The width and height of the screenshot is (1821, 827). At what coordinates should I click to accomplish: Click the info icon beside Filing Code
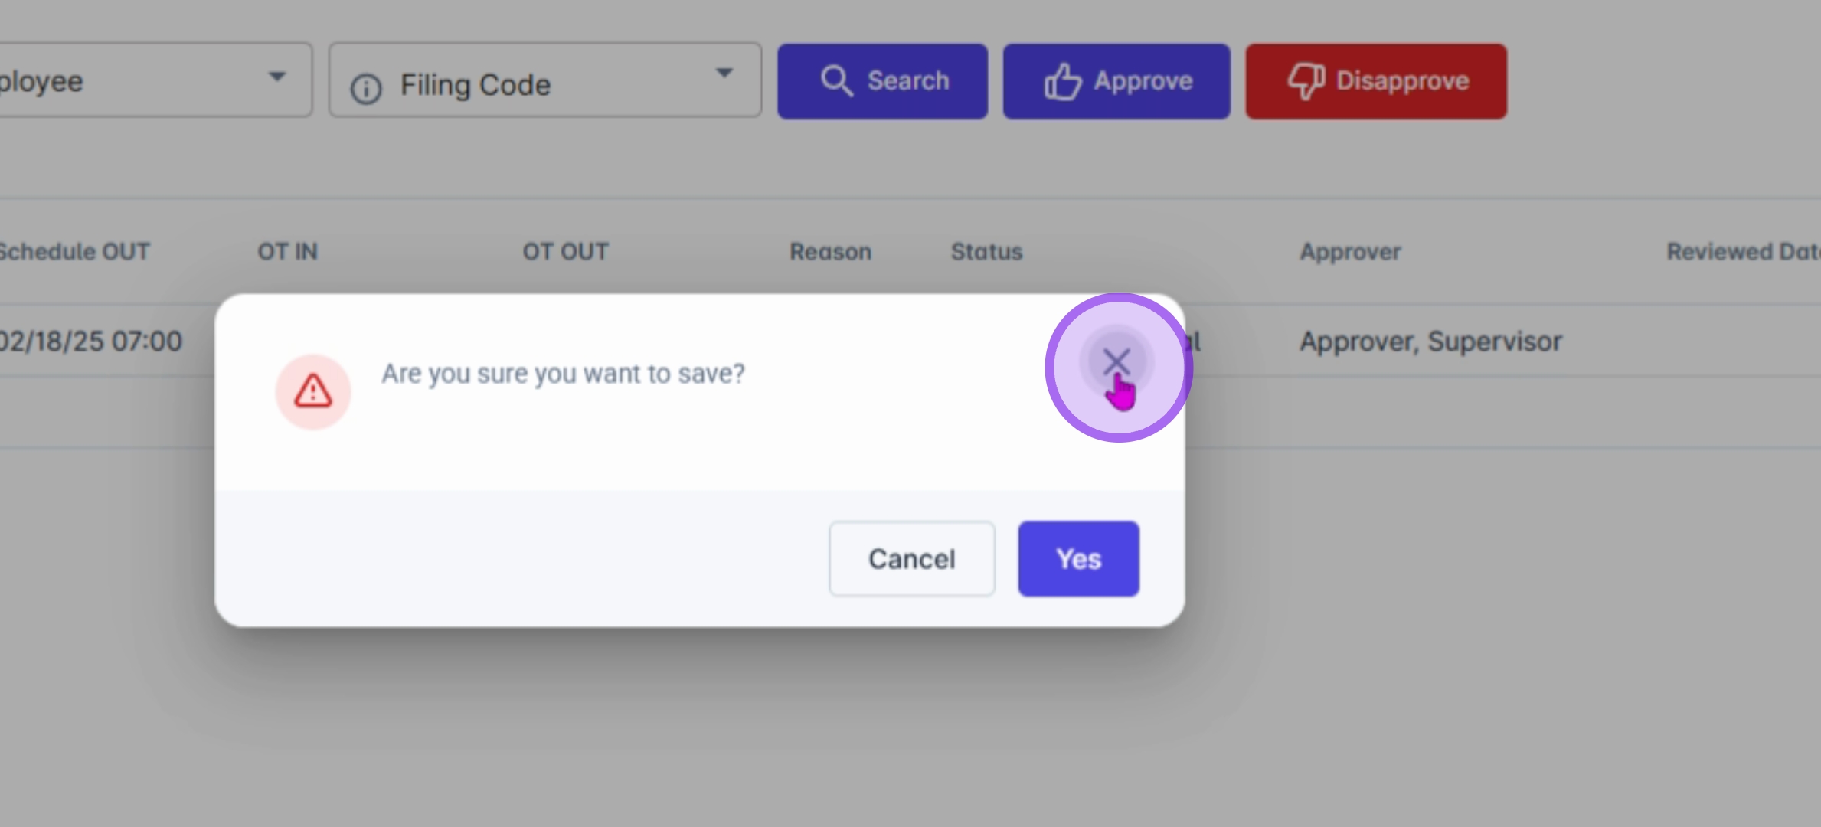click(x=365, y=89)
